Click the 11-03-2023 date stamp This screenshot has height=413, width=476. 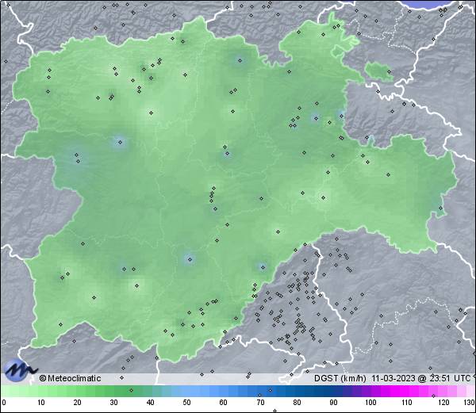396,378
